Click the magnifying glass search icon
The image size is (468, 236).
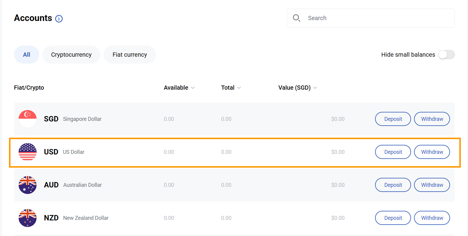(x=297, y=18)
